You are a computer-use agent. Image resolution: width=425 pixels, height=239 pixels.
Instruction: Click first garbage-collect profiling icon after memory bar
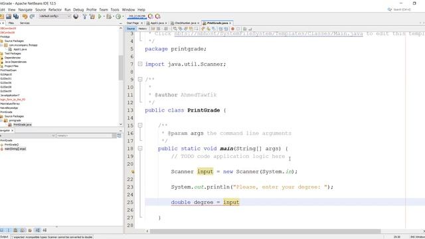click(x=151, y=17)
